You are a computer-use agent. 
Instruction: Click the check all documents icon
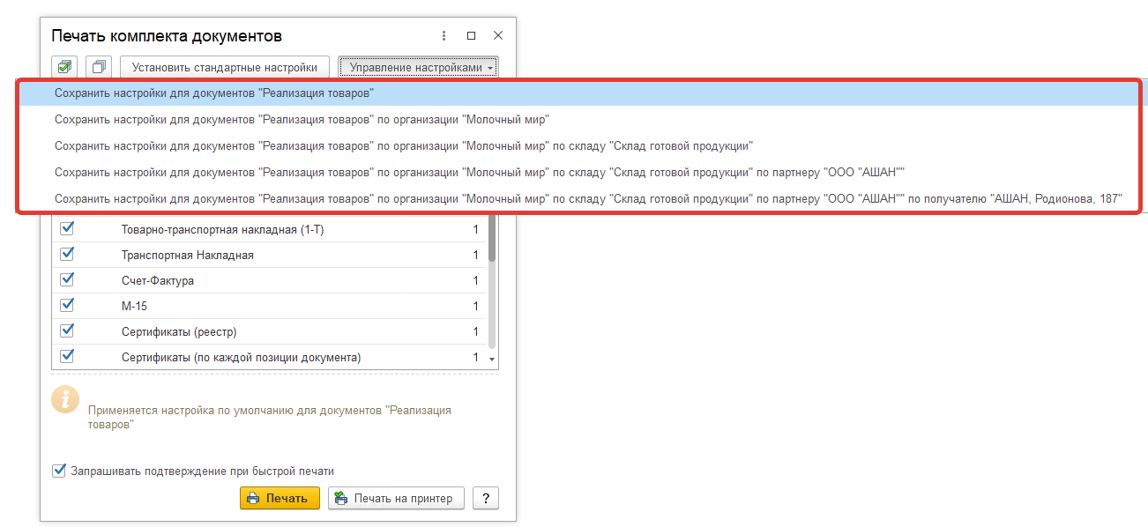(64, 67)
